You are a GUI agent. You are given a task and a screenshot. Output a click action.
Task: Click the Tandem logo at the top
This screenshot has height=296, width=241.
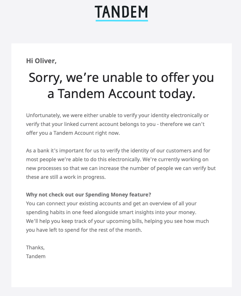[x=121, y=11]
